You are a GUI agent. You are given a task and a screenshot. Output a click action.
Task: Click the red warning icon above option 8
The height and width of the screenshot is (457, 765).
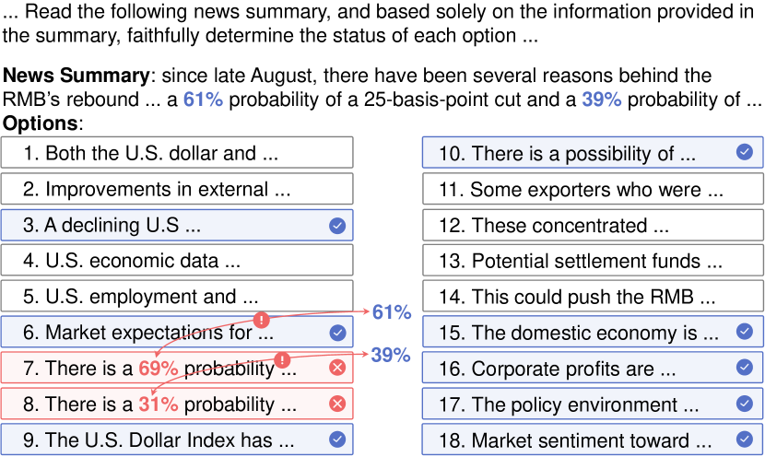pyautogui.click(x=283, y=359)
